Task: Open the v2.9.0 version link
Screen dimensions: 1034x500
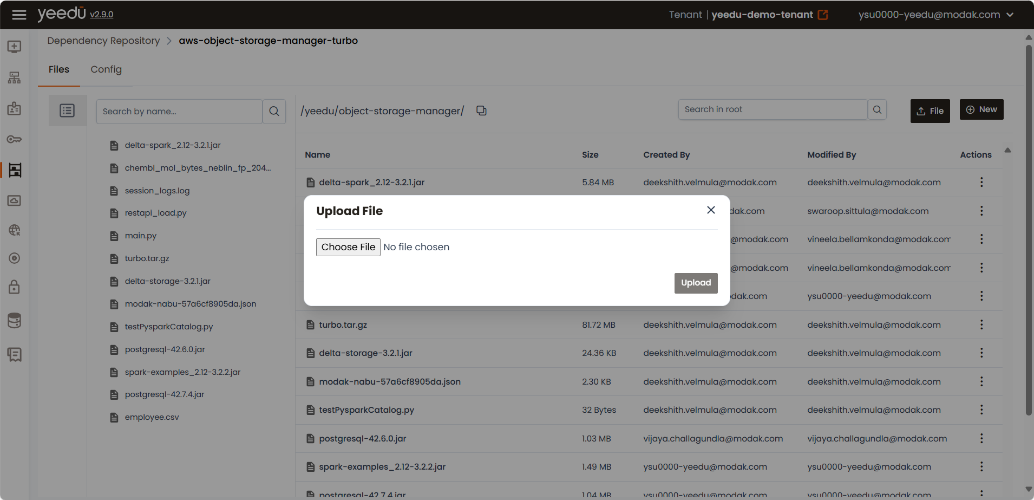Action: 101,15
